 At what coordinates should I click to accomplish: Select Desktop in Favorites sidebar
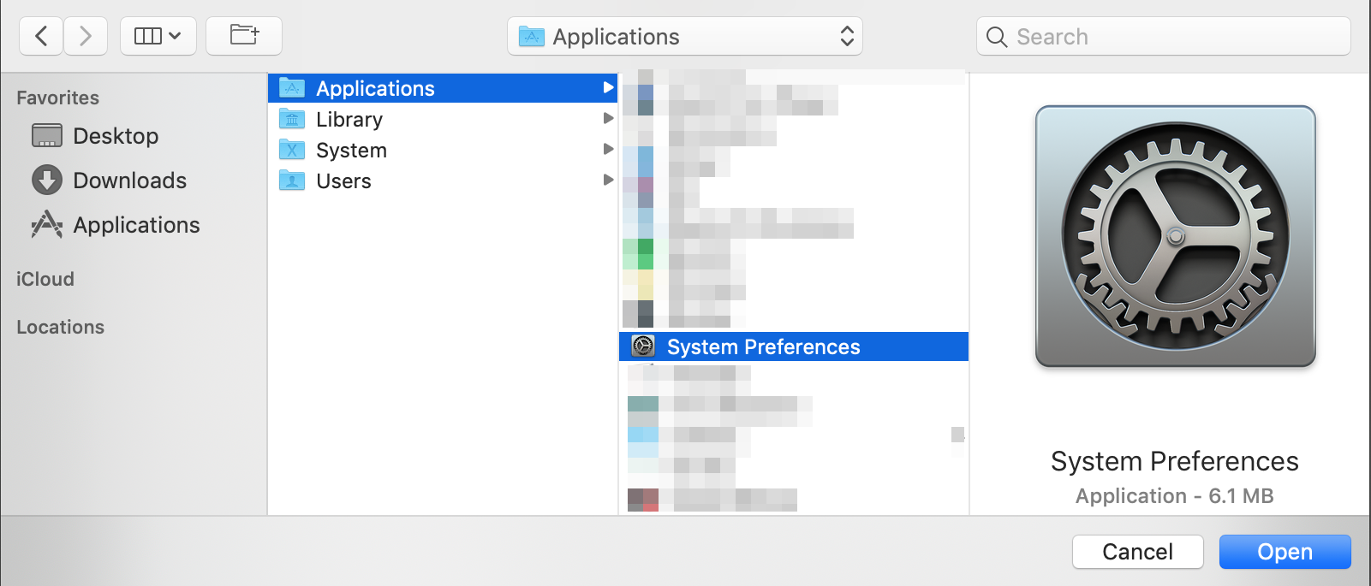coord(116,136)
